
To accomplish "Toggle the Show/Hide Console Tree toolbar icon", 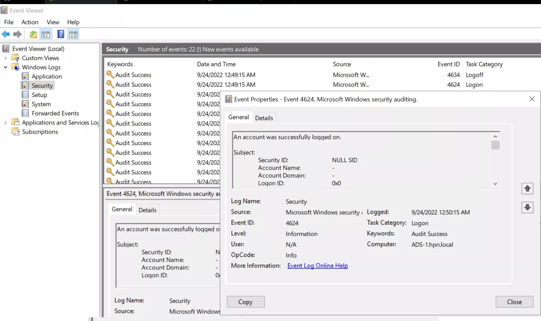I will [x=45, y=34].
